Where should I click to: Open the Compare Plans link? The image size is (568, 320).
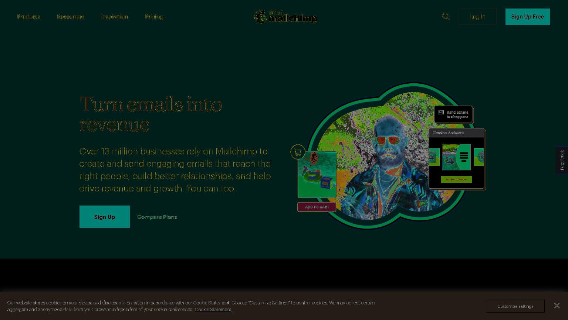tap(157, 217)
